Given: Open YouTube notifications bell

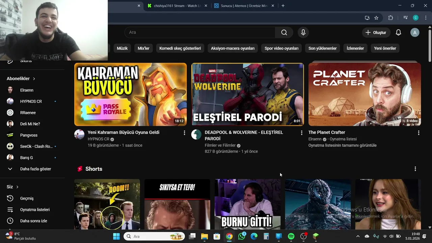Looking at the screenshot, I should 398,32.
